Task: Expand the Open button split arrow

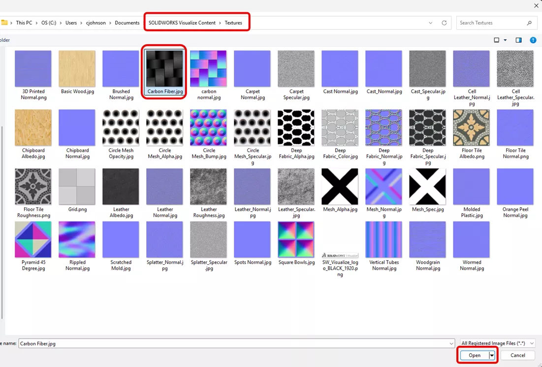Action: (491, 355)
